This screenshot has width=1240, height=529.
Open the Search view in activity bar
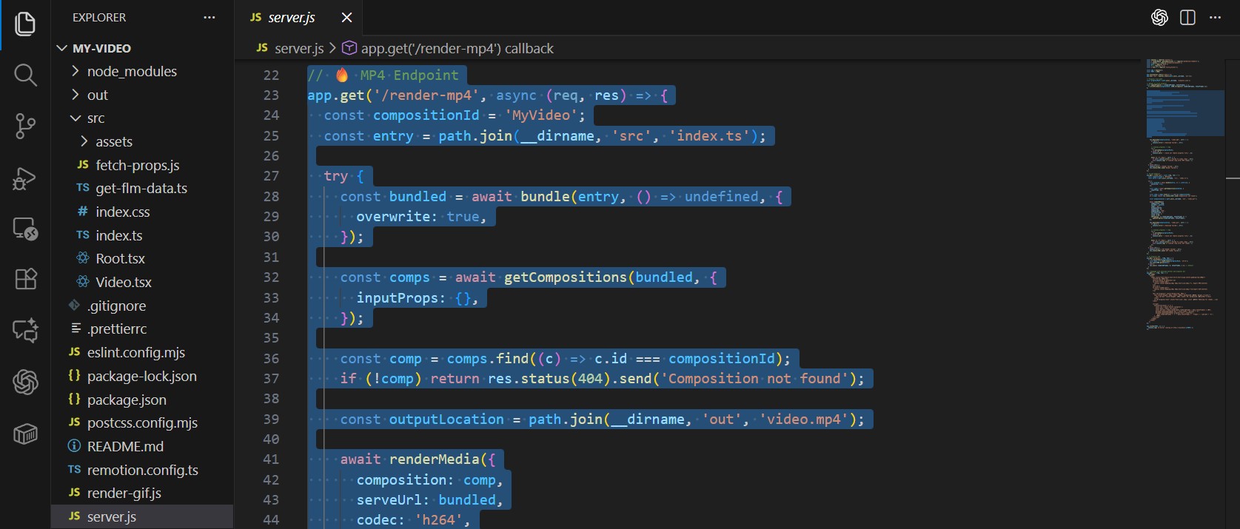(x=25, y=75)
